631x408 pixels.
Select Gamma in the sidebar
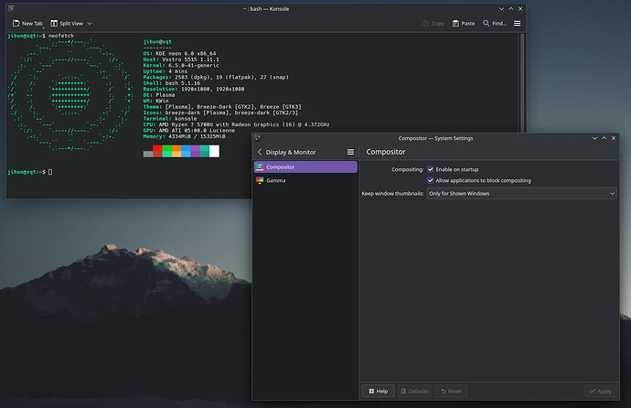pos(305,180)
